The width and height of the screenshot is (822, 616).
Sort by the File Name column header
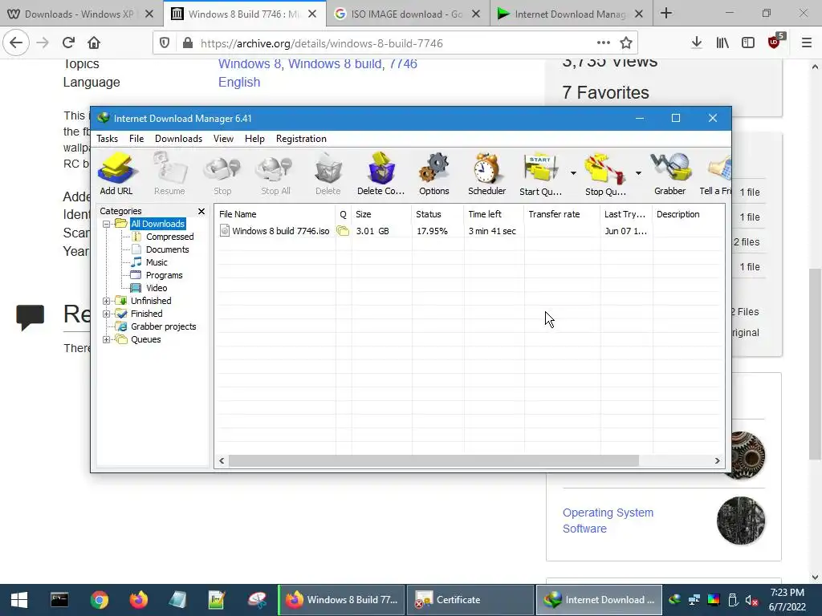pos(275,214)
